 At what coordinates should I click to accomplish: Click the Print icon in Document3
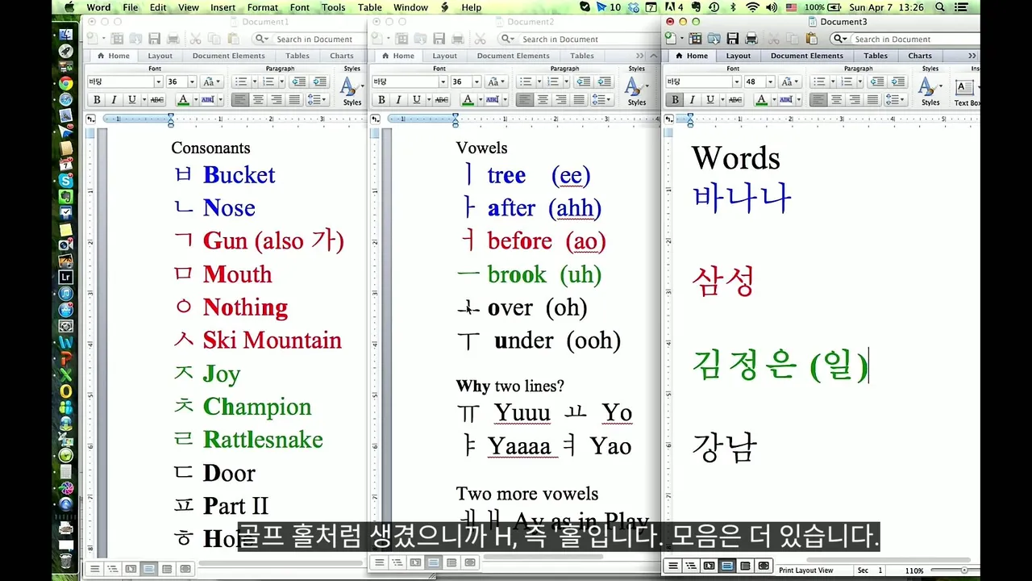[x=751, y=38]
